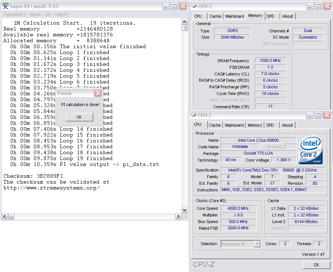Click the Super PI icon in title bar
The width and height of the screenshot is (333, 272).
[6, 6]
